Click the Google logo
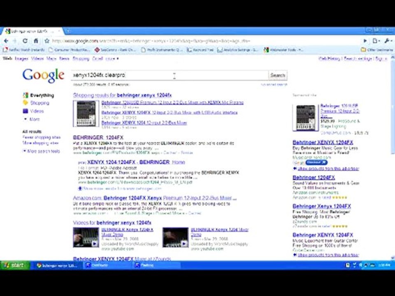Viewport: 395px width, 296px height. (43, 75)
